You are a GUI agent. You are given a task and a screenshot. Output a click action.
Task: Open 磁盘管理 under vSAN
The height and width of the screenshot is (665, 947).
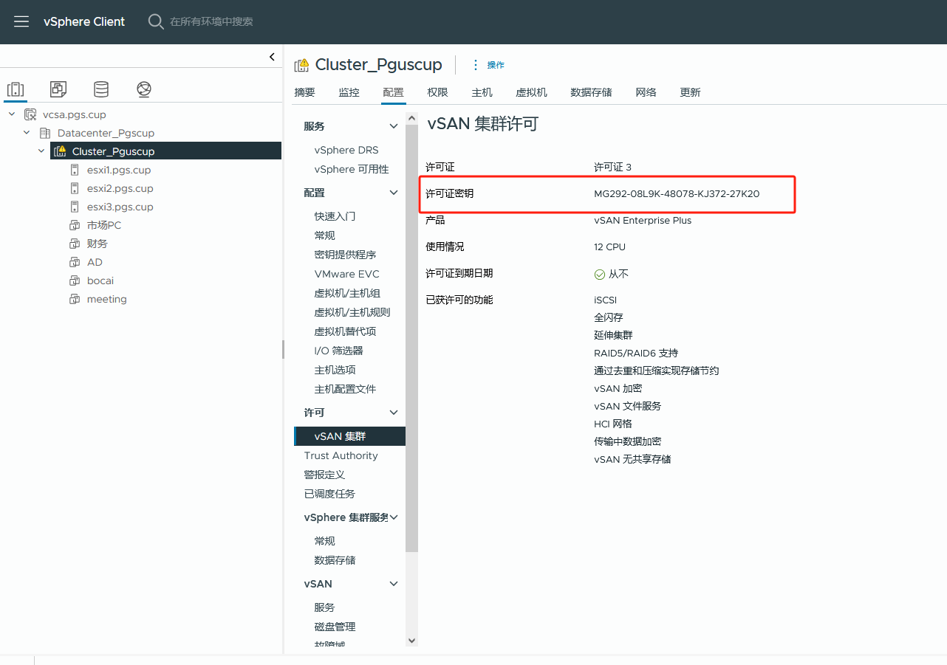click(x=335, y=627)
